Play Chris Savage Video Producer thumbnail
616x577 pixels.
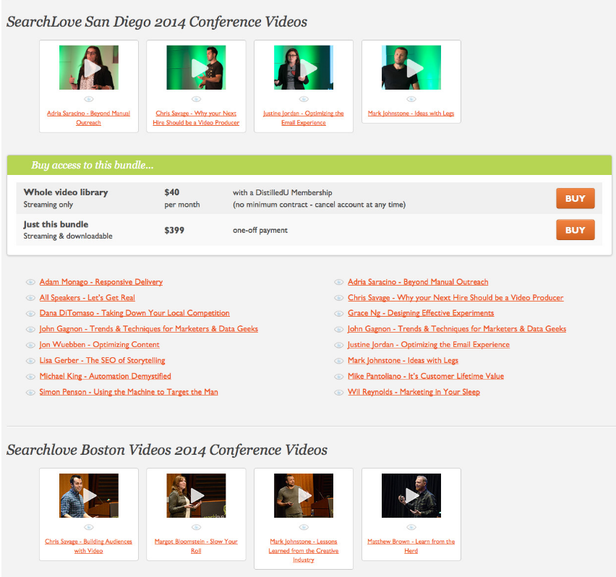tap(196, 67)
